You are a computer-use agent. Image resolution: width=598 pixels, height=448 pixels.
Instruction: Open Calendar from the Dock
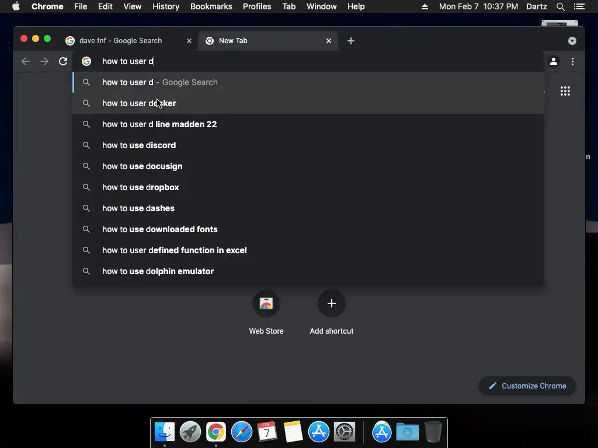(x=267, y=432)
